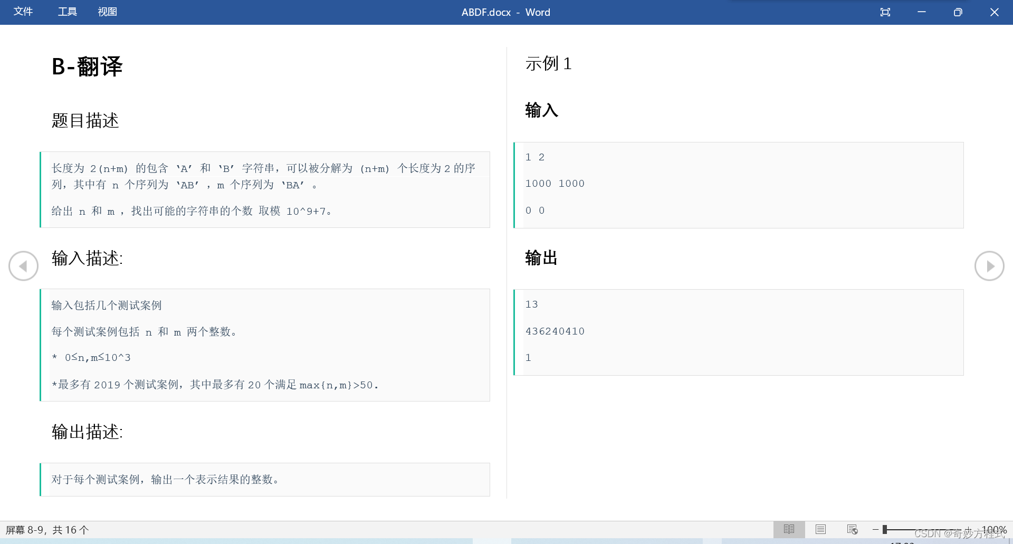Switch to Print Layout view icon

pos(820,529)
